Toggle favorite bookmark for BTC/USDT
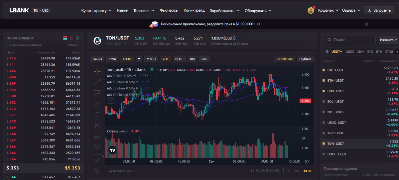The image size is (399, 180). pos(324,70)
